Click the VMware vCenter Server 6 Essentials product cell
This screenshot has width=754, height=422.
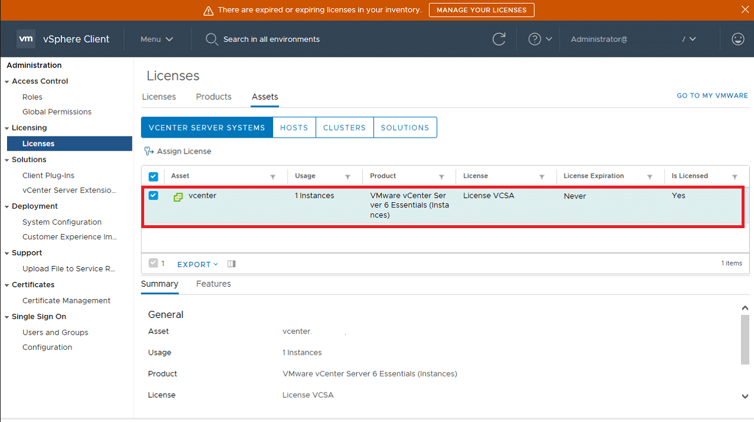(409, 205)
